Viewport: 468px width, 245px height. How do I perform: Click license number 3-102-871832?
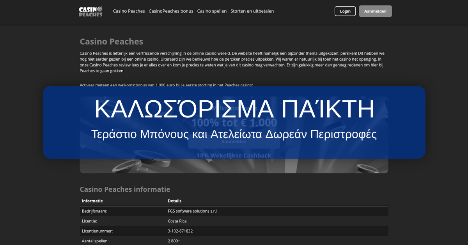tap(180, 231)
